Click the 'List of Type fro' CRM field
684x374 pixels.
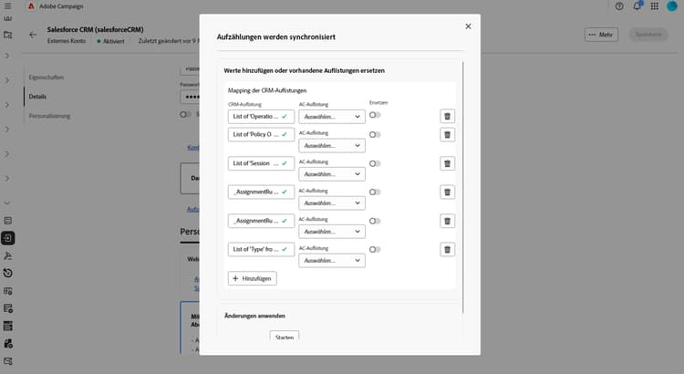click(261, 249)
